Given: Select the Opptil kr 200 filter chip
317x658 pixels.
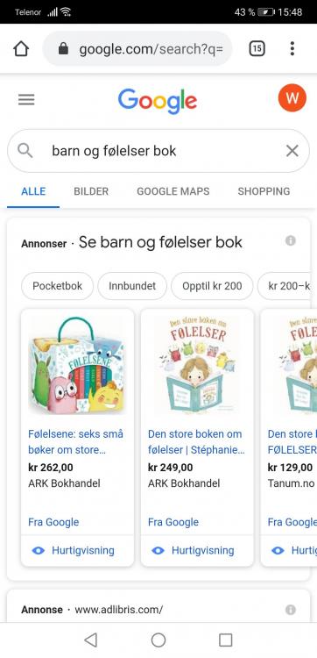Looking at the screenshot, I should coord(212,286).
